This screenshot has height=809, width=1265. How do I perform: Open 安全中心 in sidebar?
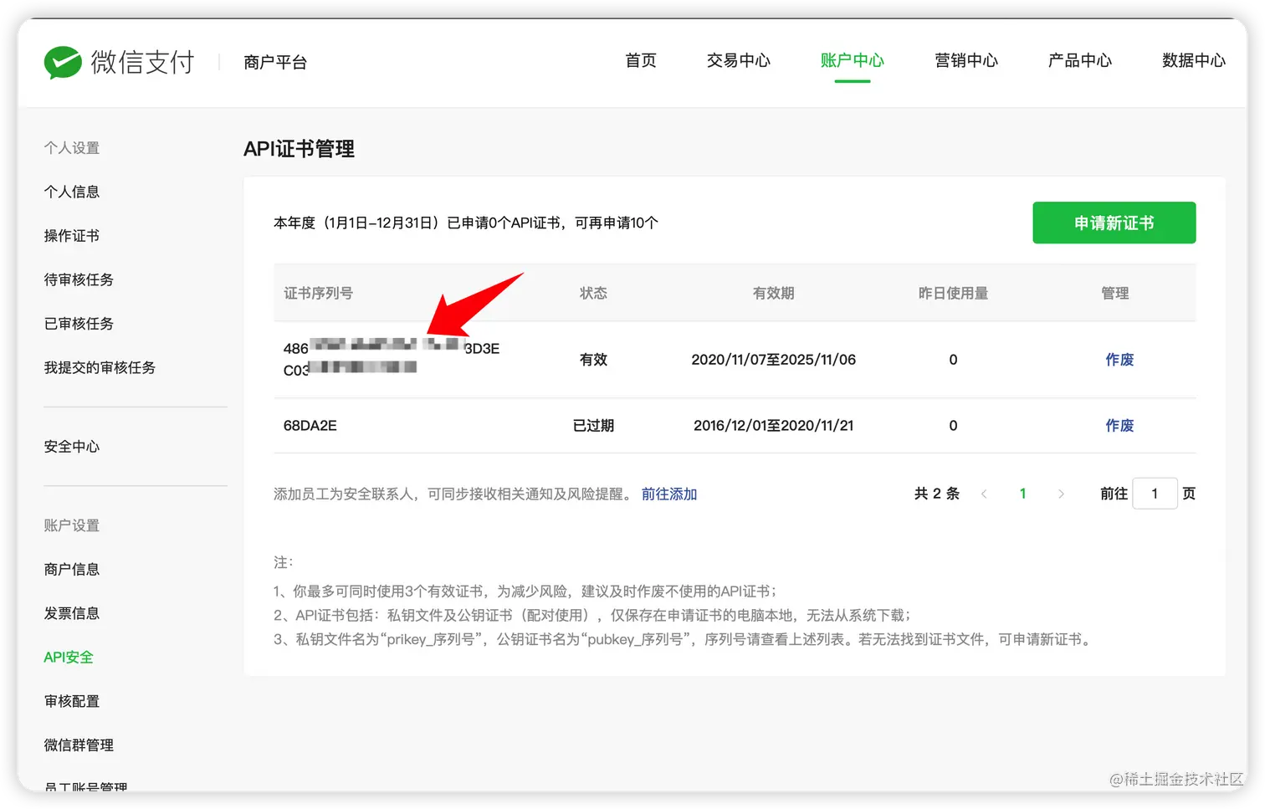pyautogui.click(x=72, y=447)
